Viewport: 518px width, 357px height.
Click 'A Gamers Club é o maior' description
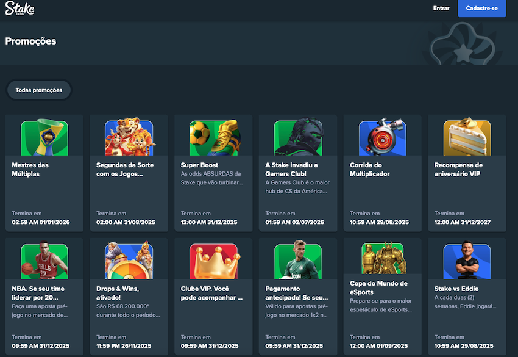coord(297,187)
